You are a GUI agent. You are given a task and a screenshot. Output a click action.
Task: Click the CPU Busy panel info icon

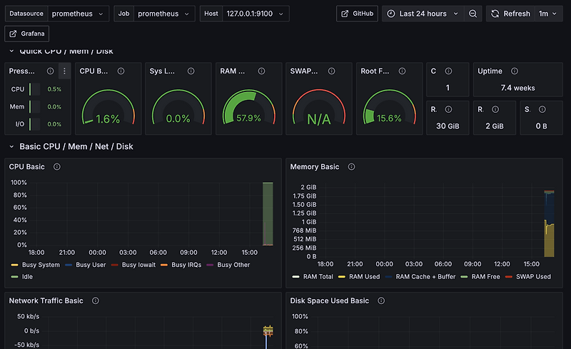coord(121,71)
